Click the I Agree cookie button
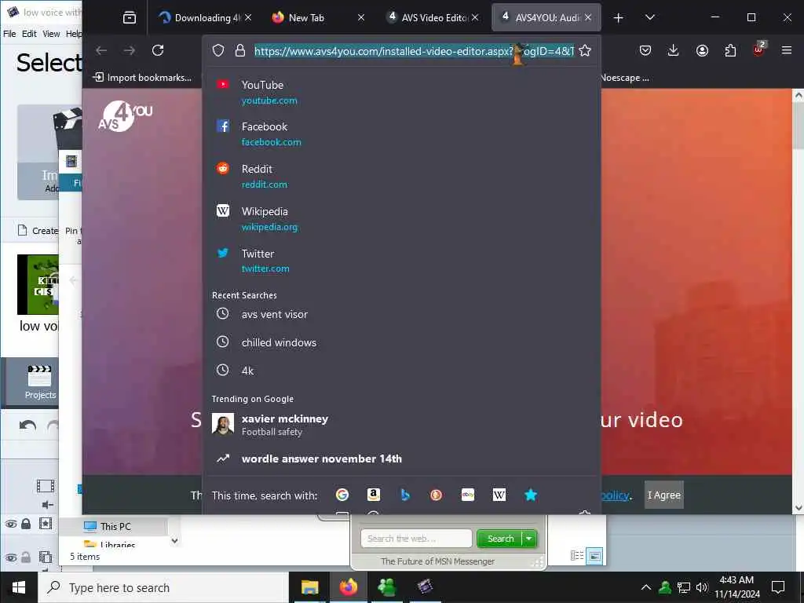804x603 pixels. (664, 495)
